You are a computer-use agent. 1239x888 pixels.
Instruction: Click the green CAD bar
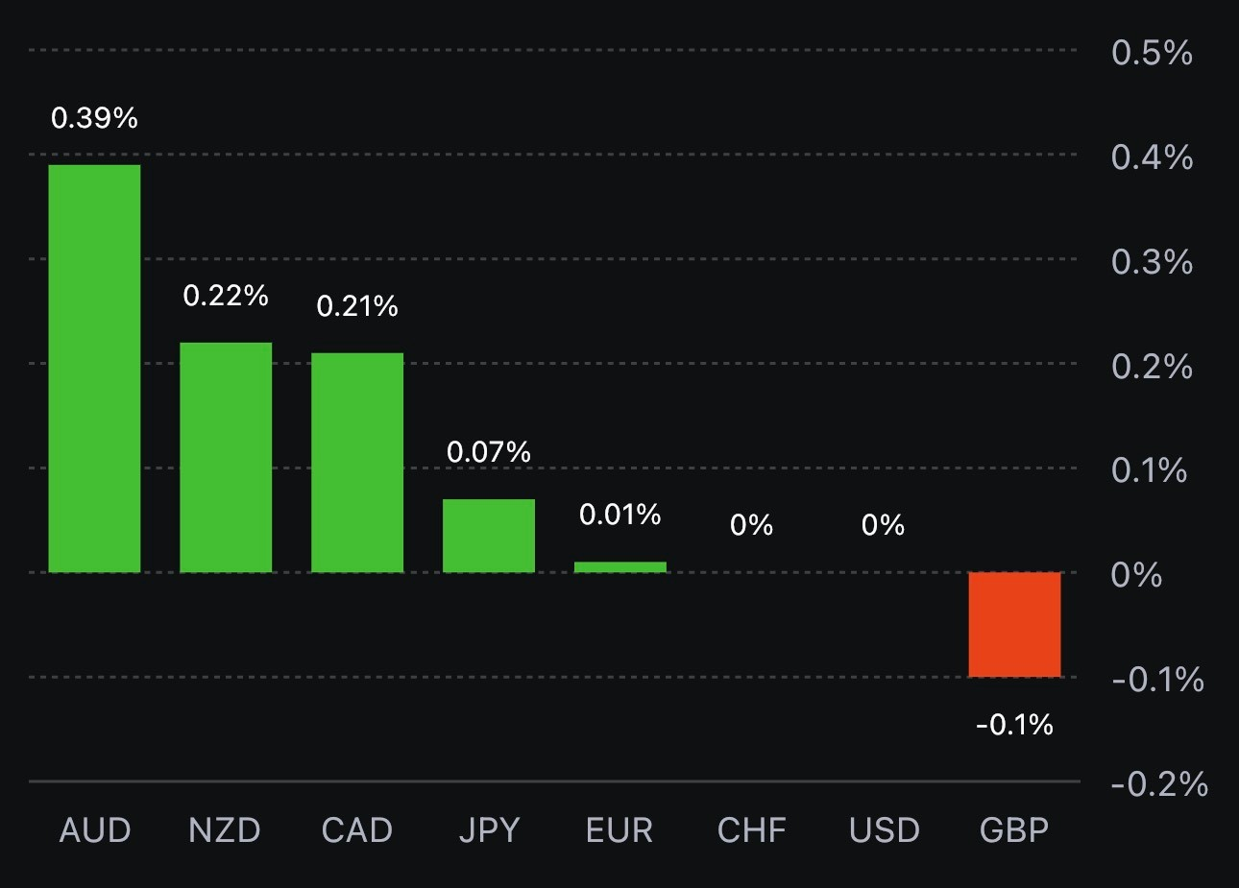[x=357, y=463]
